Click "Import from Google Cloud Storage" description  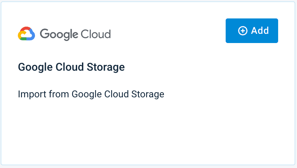(91, 94)
